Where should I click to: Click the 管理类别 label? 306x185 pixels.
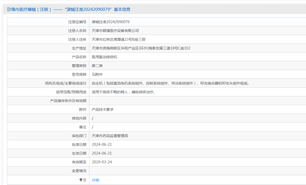(79, 66)
